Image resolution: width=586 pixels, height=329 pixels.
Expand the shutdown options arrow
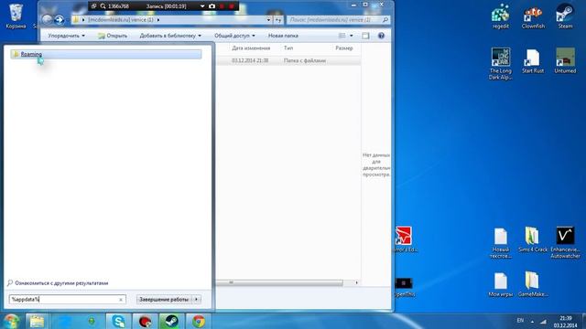click(197, 299)
